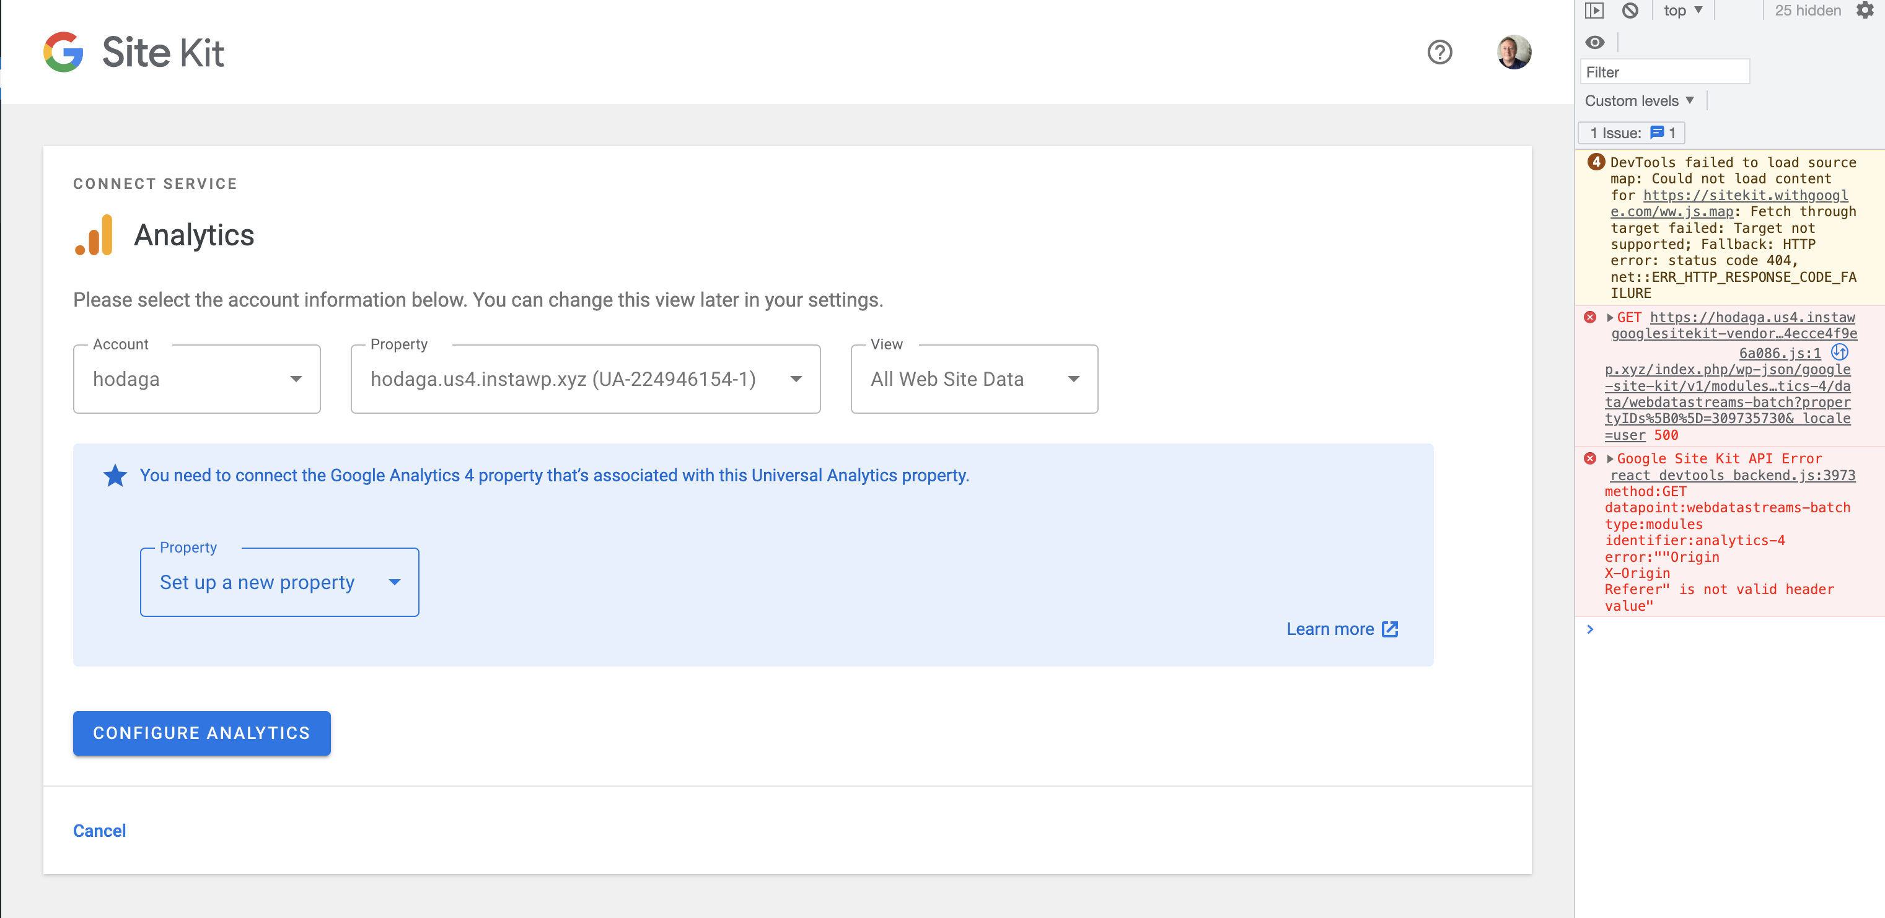Screen dimensions: 1885x918
Task: Click the blue star notice icon
Action: click(115, 476)
